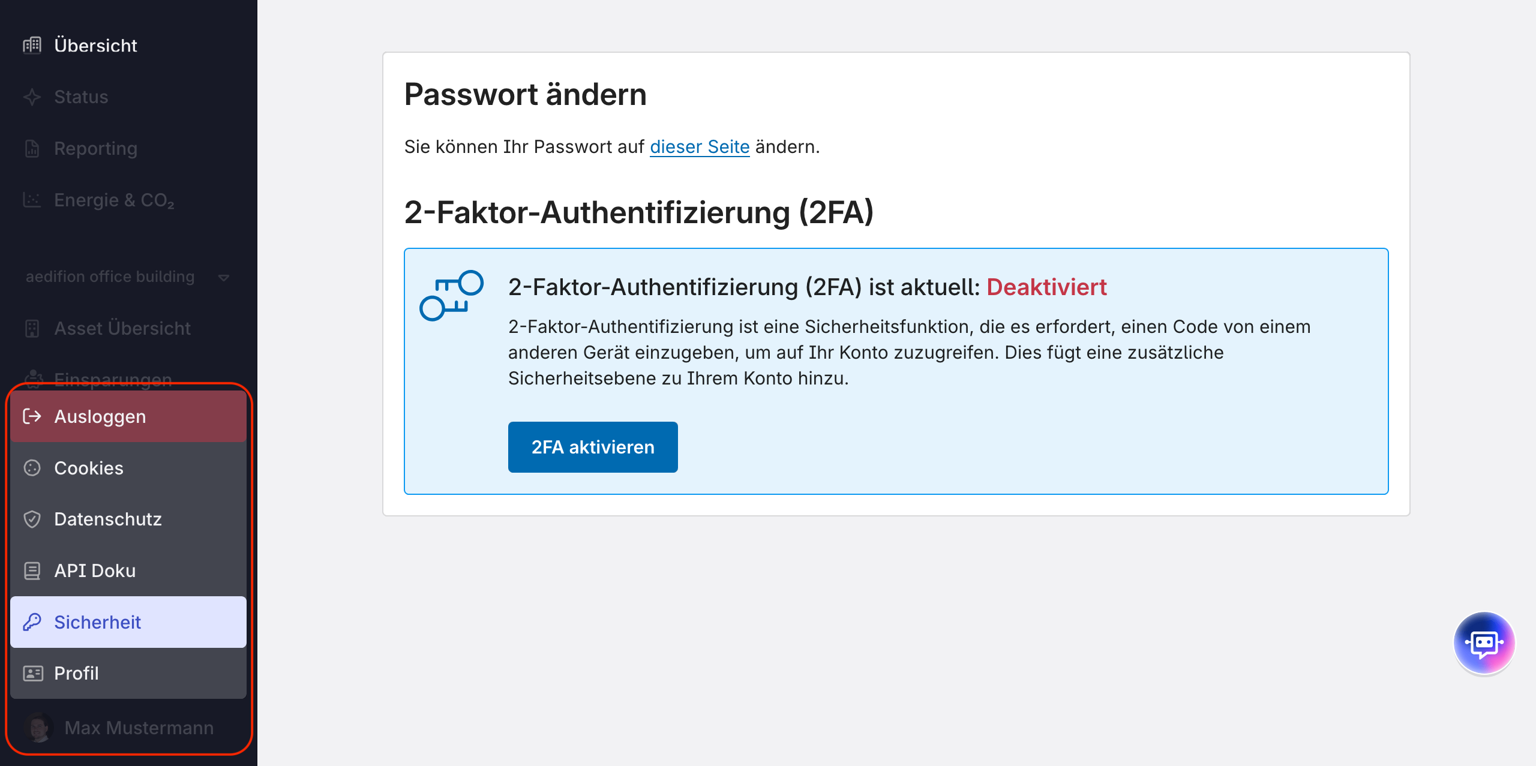
Task: Click the Ausloggen exit arrow icon
Action: (x=32, y=416)
